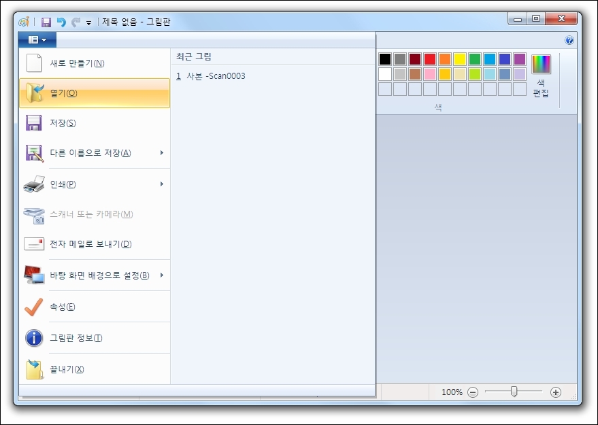
Task: Choose 전자 메일로 보내기(D)
Action: [x=94, y=244]
